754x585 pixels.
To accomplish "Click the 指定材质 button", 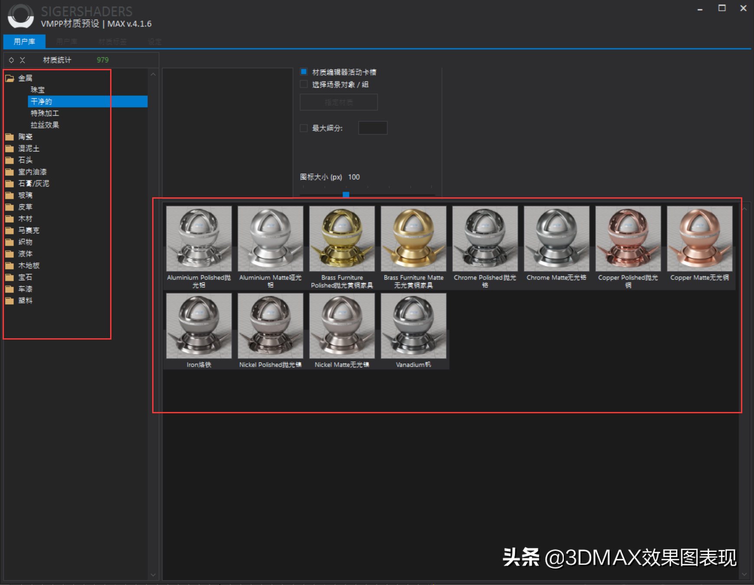I will pyautogui.click(x=338, y=102).
